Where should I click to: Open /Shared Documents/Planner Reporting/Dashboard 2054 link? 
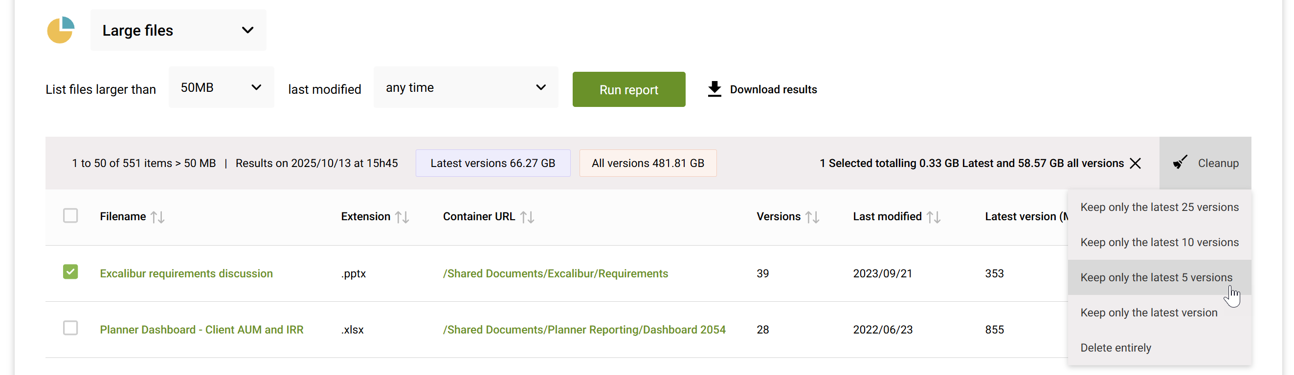tap(584, 330)
